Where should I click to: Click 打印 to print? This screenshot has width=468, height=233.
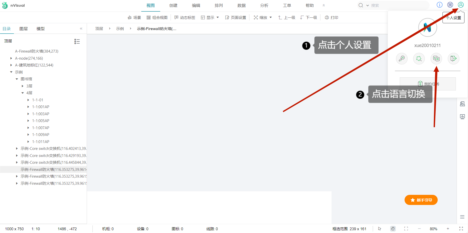[x=332, y=17]
